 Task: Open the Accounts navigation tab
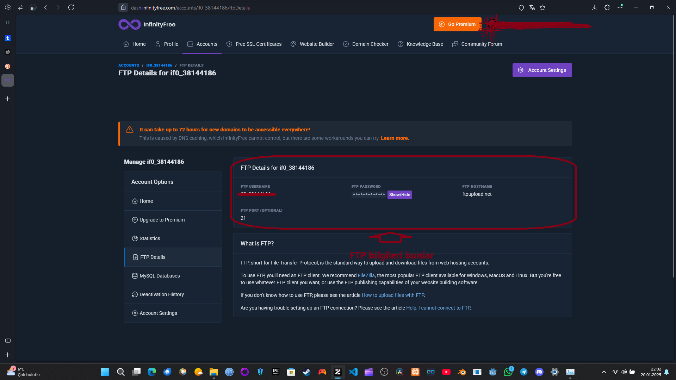[x=202, y=44]
